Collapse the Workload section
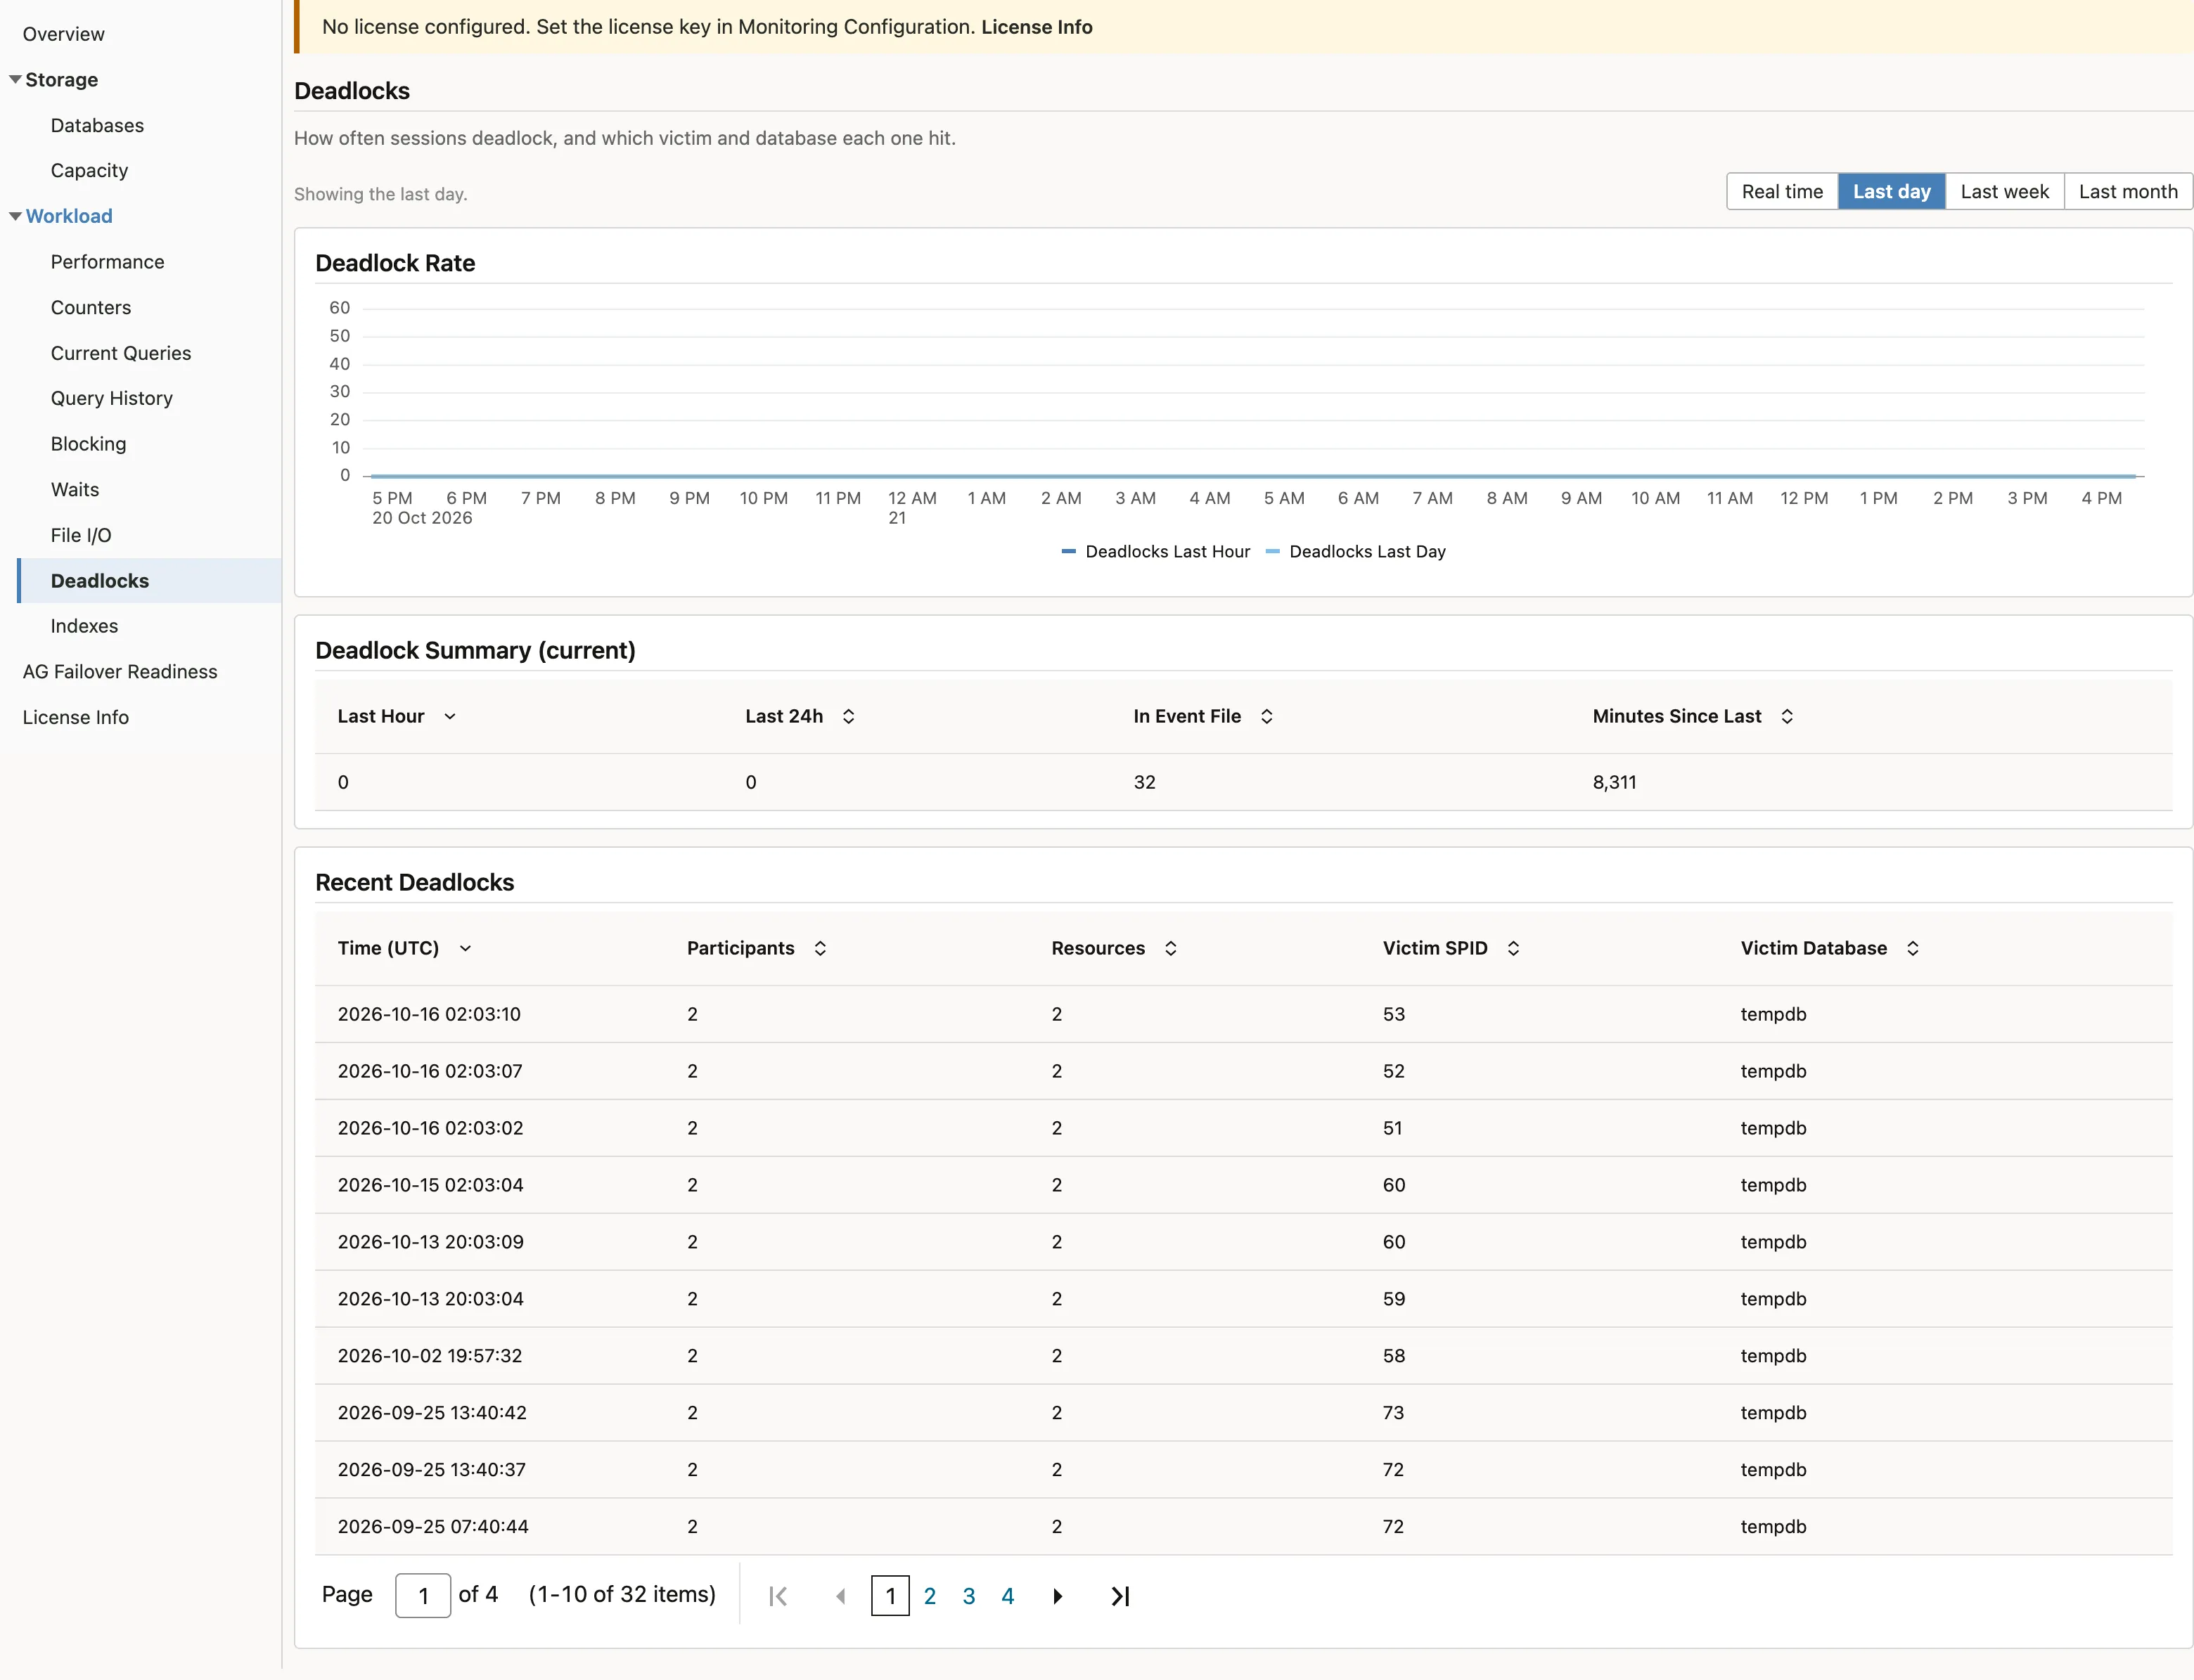2194x1680 pixels. coord(15,216)
